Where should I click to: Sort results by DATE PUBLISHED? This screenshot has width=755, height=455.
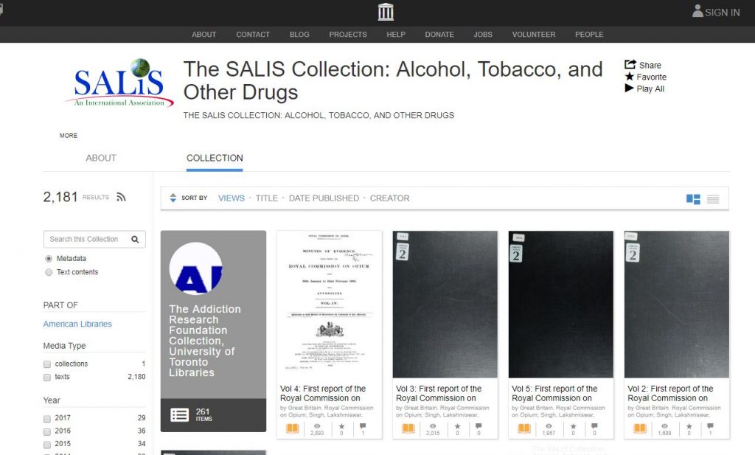point(324,198)
